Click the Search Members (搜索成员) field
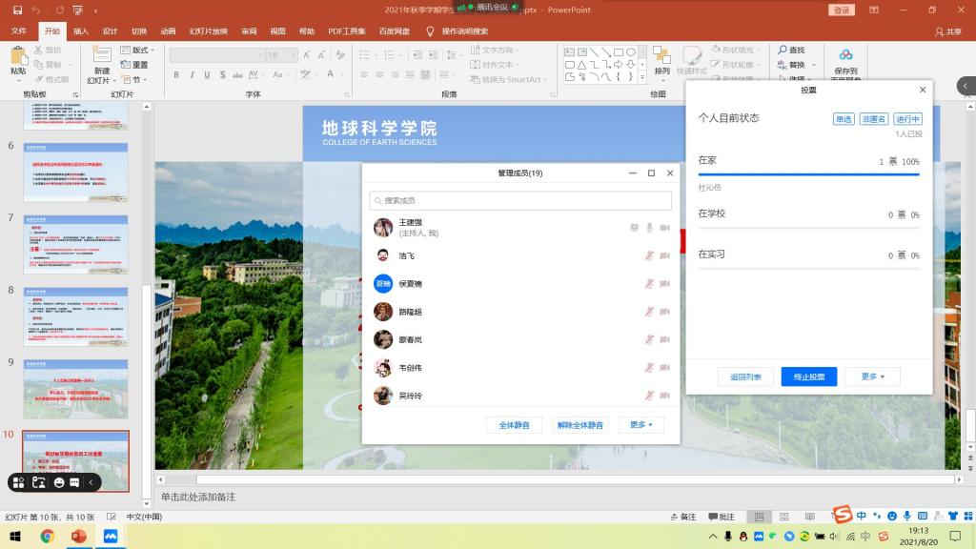Image resolution: width=976 pixels, height=549 pixels. [x=520, y=201]
